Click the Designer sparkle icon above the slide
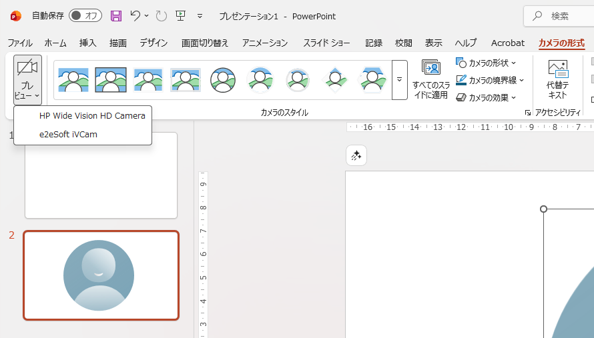 tap(356, 155)
